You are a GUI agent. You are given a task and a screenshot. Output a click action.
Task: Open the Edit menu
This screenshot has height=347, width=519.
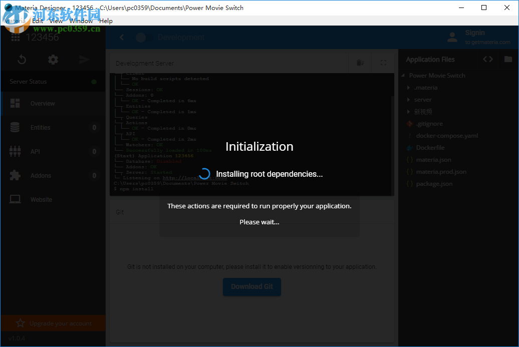coord(38,21)
